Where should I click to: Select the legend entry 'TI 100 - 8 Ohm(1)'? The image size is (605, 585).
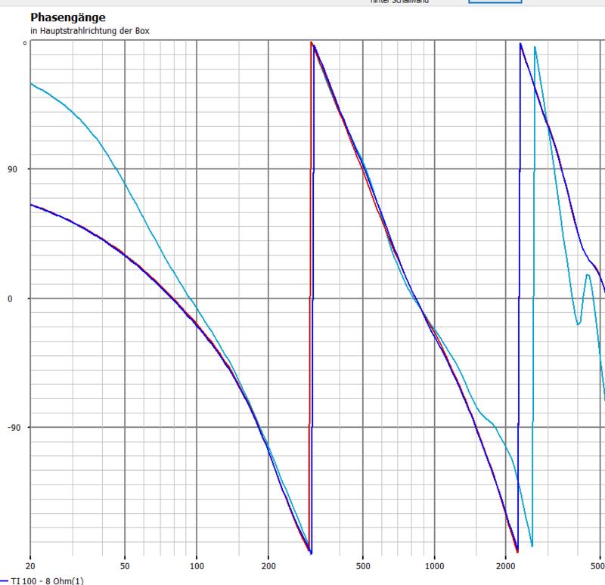tap(47, 580)
